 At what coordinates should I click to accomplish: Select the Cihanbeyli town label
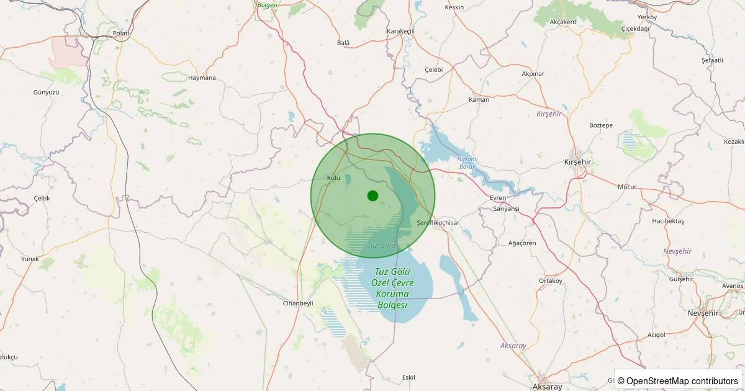tap(298, 303)
